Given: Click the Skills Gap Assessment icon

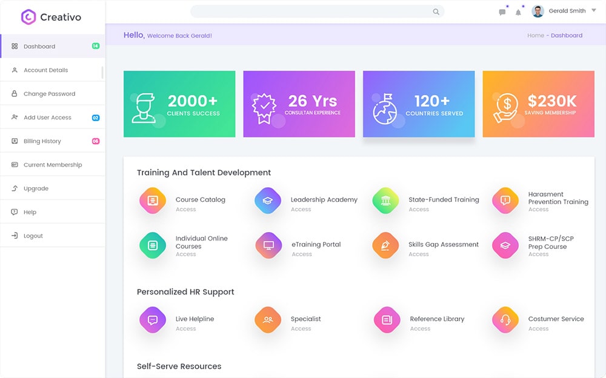Looking at the screenshot, I should click(x=385, y=245).
